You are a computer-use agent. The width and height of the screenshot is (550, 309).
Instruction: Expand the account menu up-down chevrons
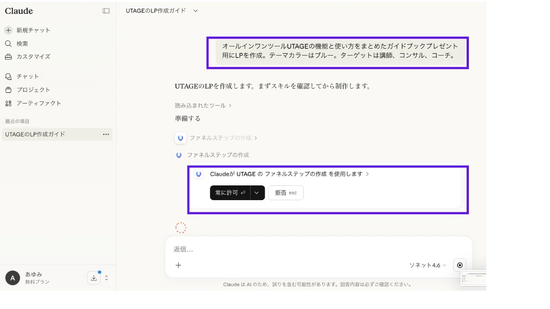pos(106,278)
